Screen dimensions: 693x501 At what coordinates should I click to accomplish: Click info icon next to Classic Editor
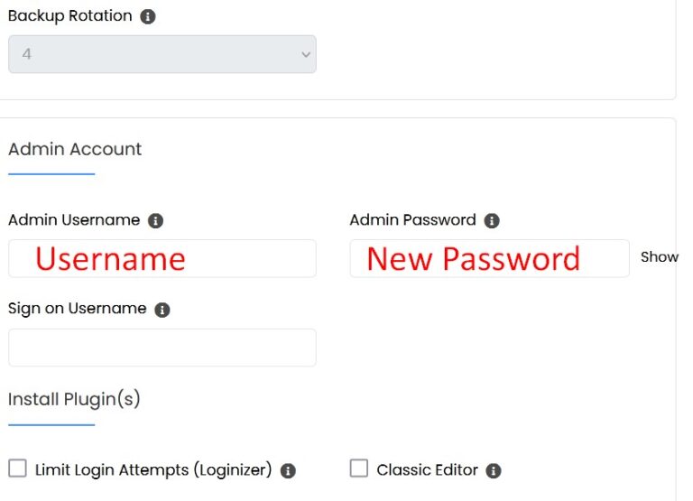click(494, 470)
